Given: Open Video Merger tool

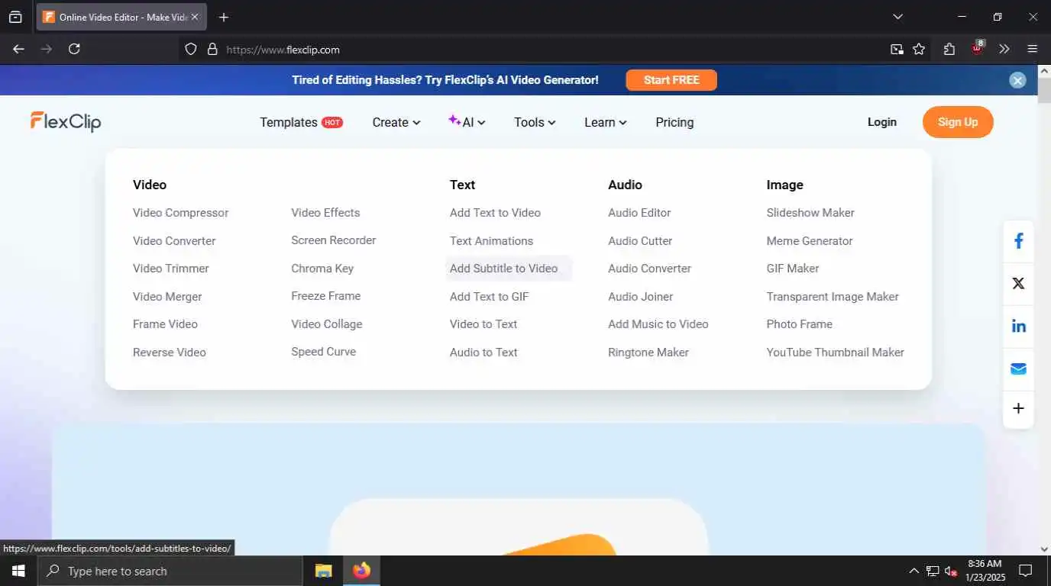Looking at the screenshot, I should tap(167, 297).
